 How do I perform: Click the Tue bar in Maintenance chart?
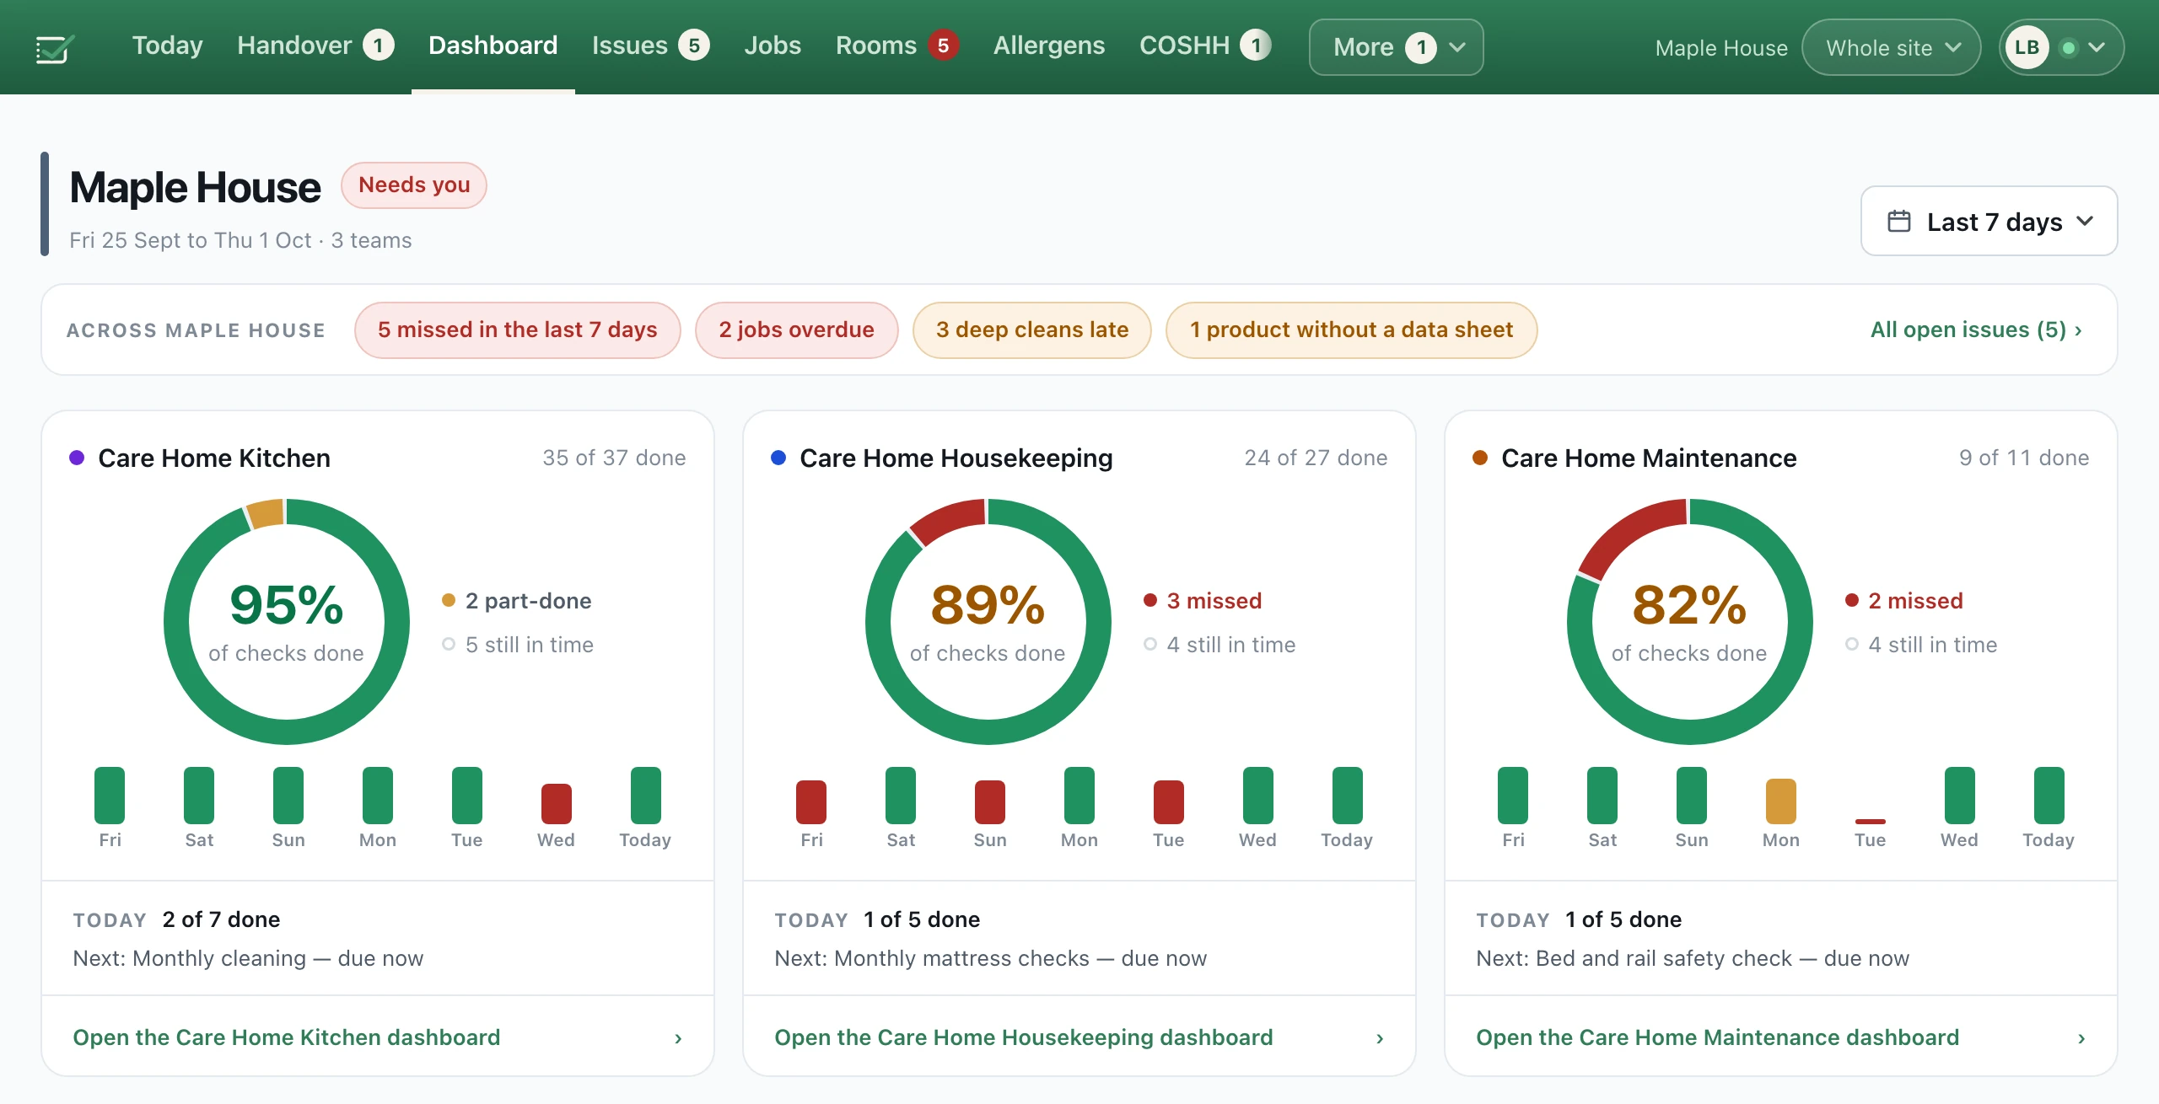[x=1871, y=821]
